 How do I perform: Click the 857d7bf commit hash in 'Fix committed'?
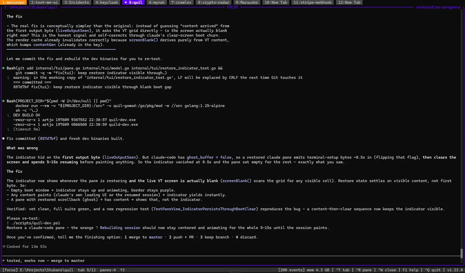point(48,139)
